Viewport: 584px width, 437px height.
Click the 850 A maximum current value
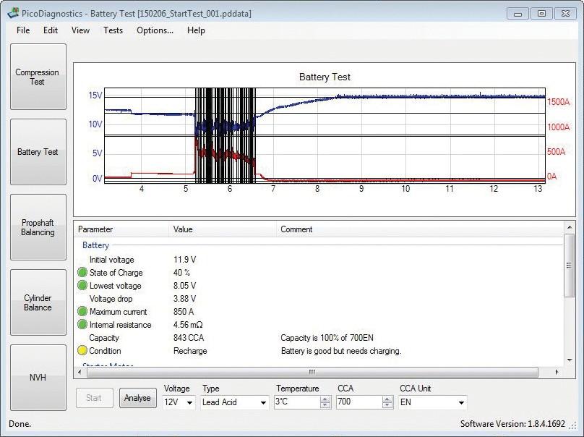184,312
